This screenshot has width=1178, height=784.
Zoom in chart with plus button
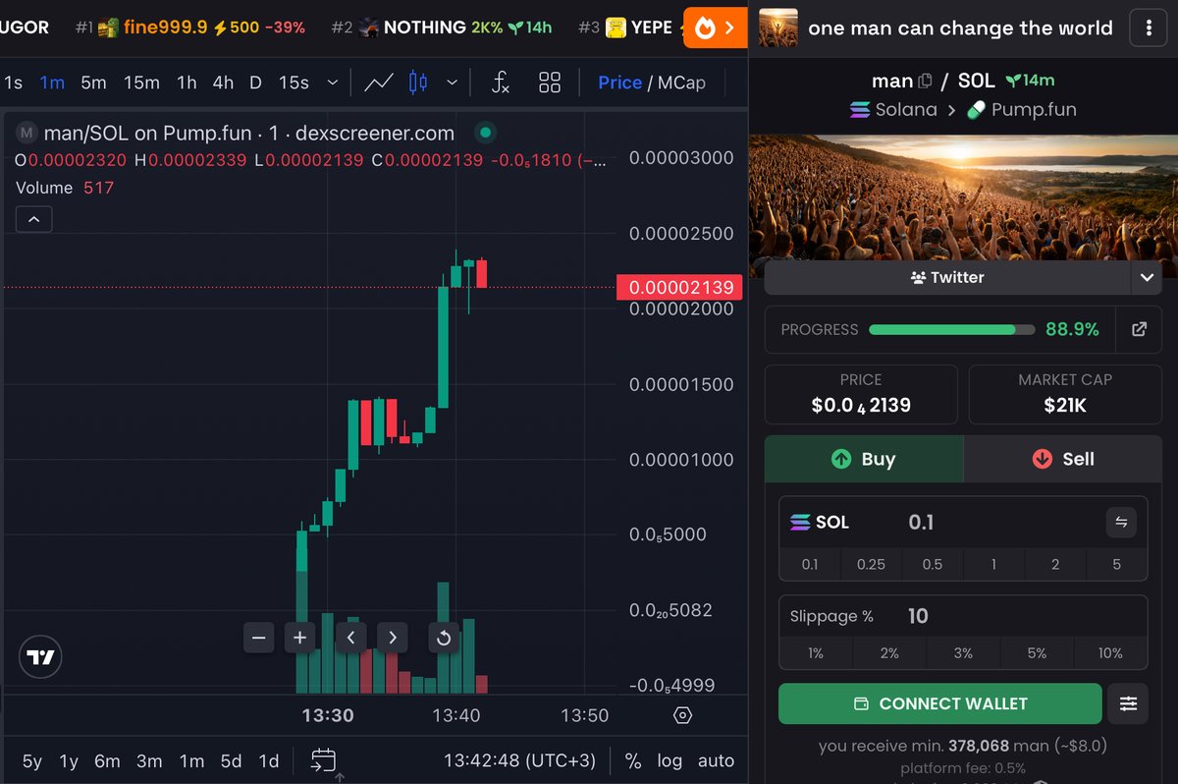pyautogui.click(x=300, y=638)
